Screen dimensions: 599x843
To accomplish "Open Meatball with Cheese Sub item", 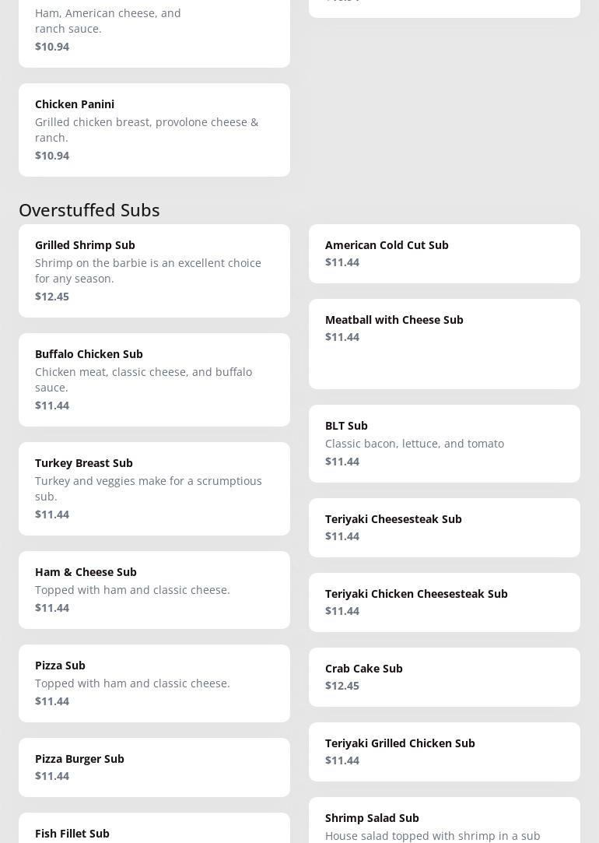I will pos(444,343).
